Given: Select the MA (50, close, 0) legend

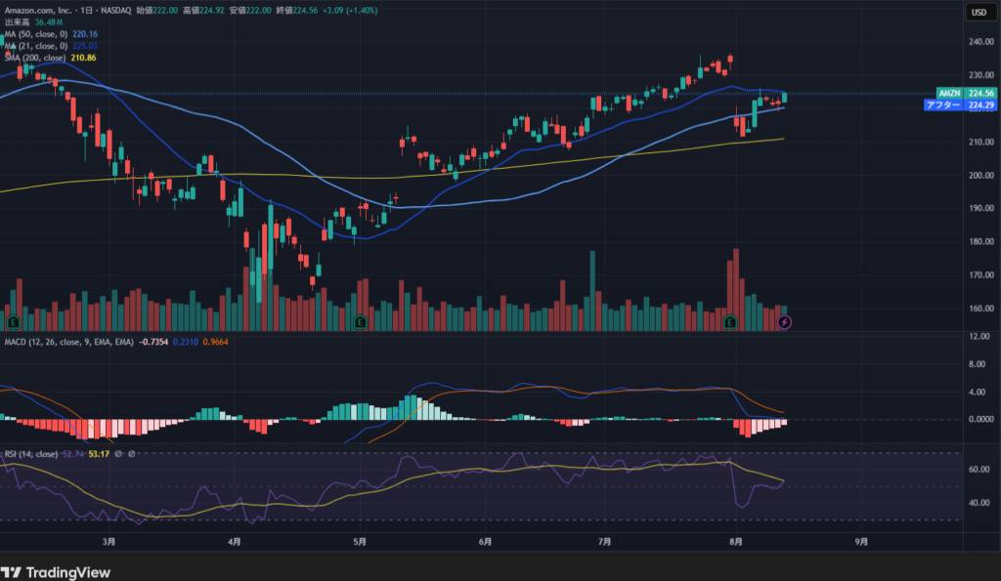Looking at the screenshot, I should point(36,34).
